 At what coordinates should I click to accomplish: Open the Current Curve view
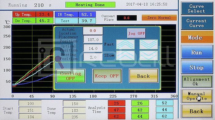(197, 23)
